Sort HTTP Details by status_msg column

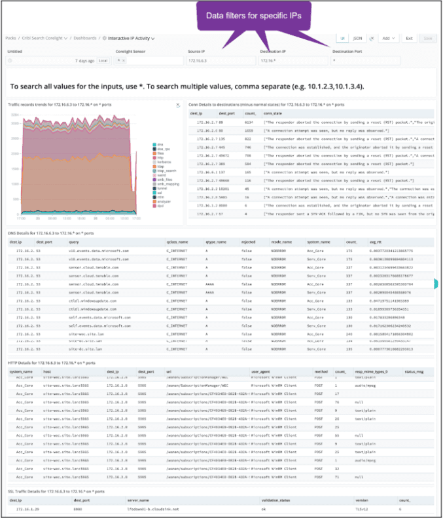pyautogui.click(x=414, y=372)
